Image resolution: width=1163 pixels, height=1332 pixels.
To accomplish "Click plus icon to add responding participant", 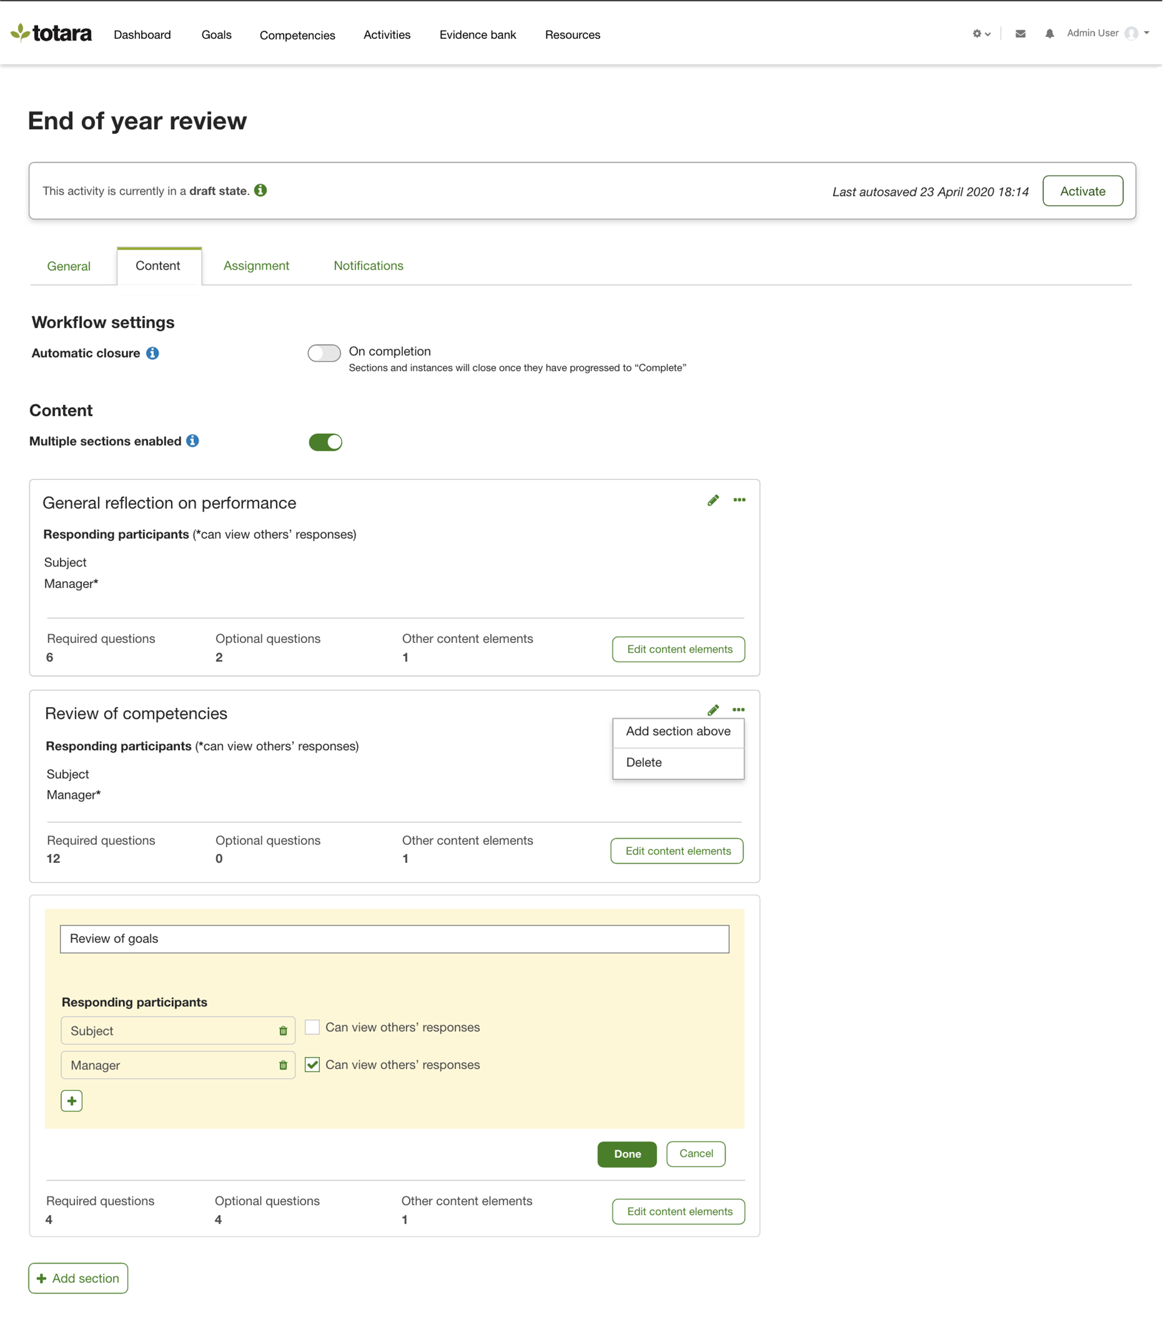I will point(71,1101).
